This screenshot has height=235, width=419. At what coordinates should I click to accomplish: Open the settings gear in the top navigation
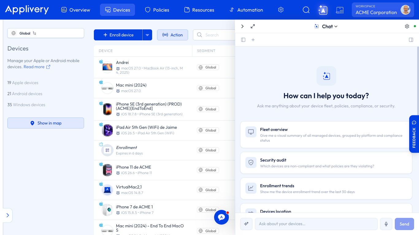tap(281, 10)
